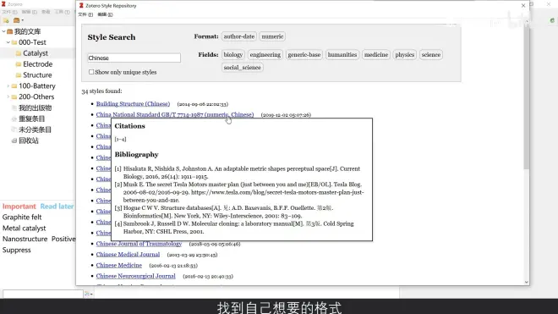Open Chinese Neurosurgical Journal style link
The width and height of the screenshot is (558, 314).
(x=135, y=276)
